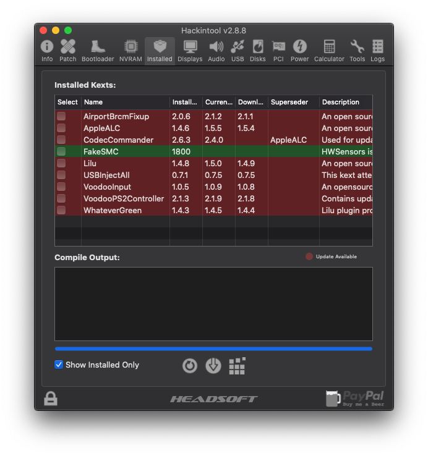Select the VoodooInput row name

(107, 187)
